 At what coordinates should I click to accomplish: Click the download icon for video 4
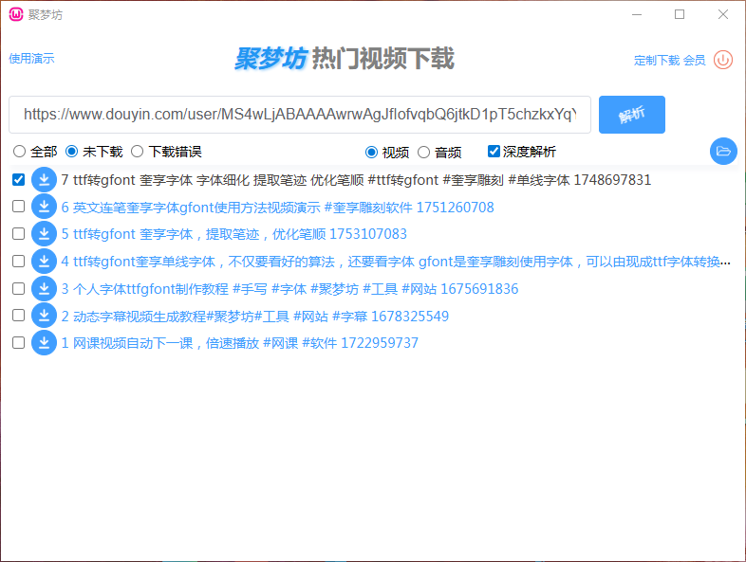click(44, 261)
